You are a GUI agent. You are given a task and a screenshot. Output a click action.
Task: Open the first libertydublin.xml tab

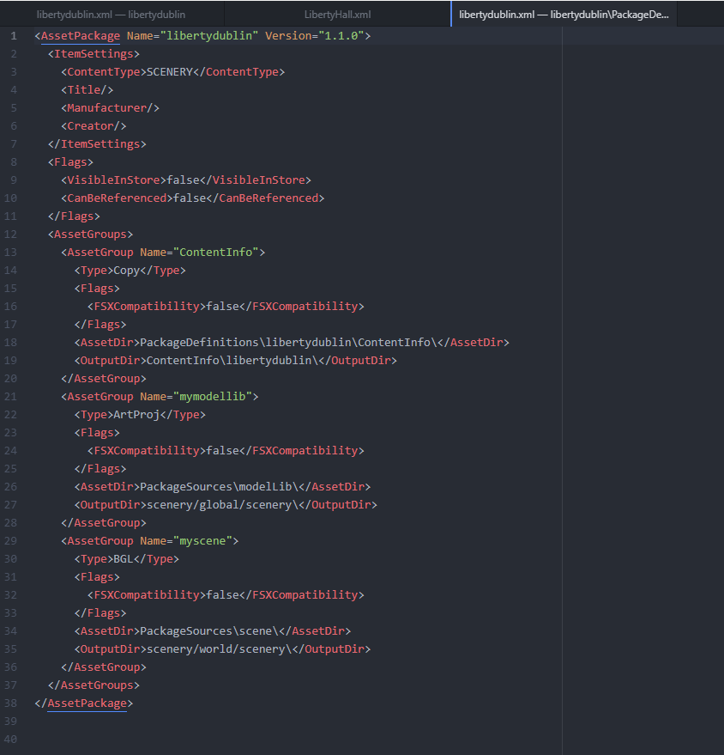pos(111,15)
